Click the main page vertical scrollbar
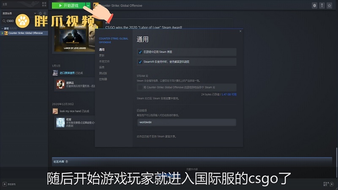338x190 pixels. tap(337, 163)
